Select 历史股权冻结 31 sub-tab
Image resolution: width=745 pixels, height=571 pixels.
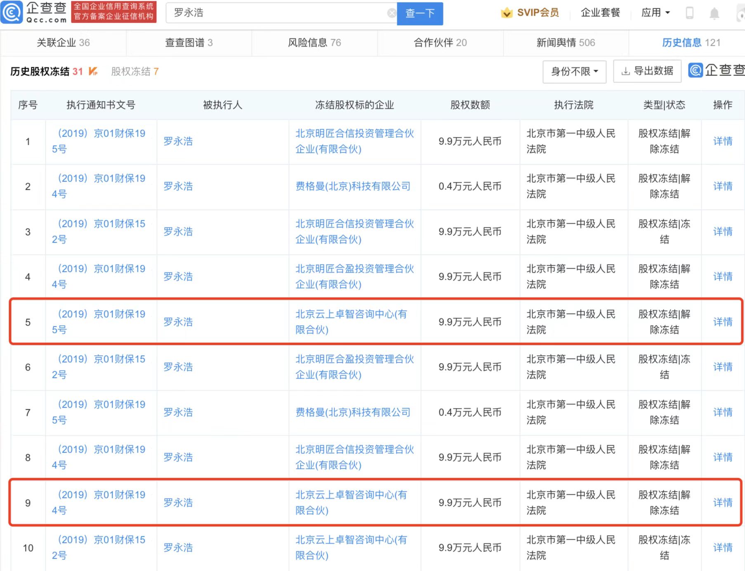[46, 71]
